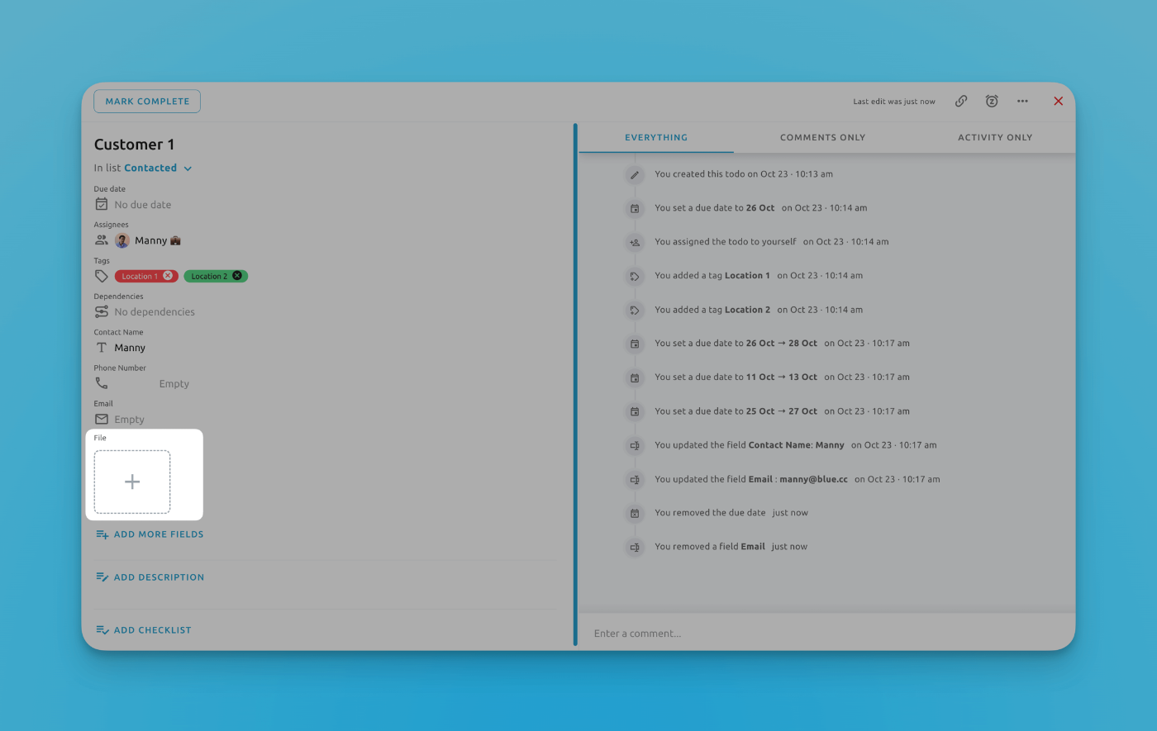Click the phone icon in Phone Number field
Image resolution: width=1157 pixels, height=731 pixels.
coord(101,382)
